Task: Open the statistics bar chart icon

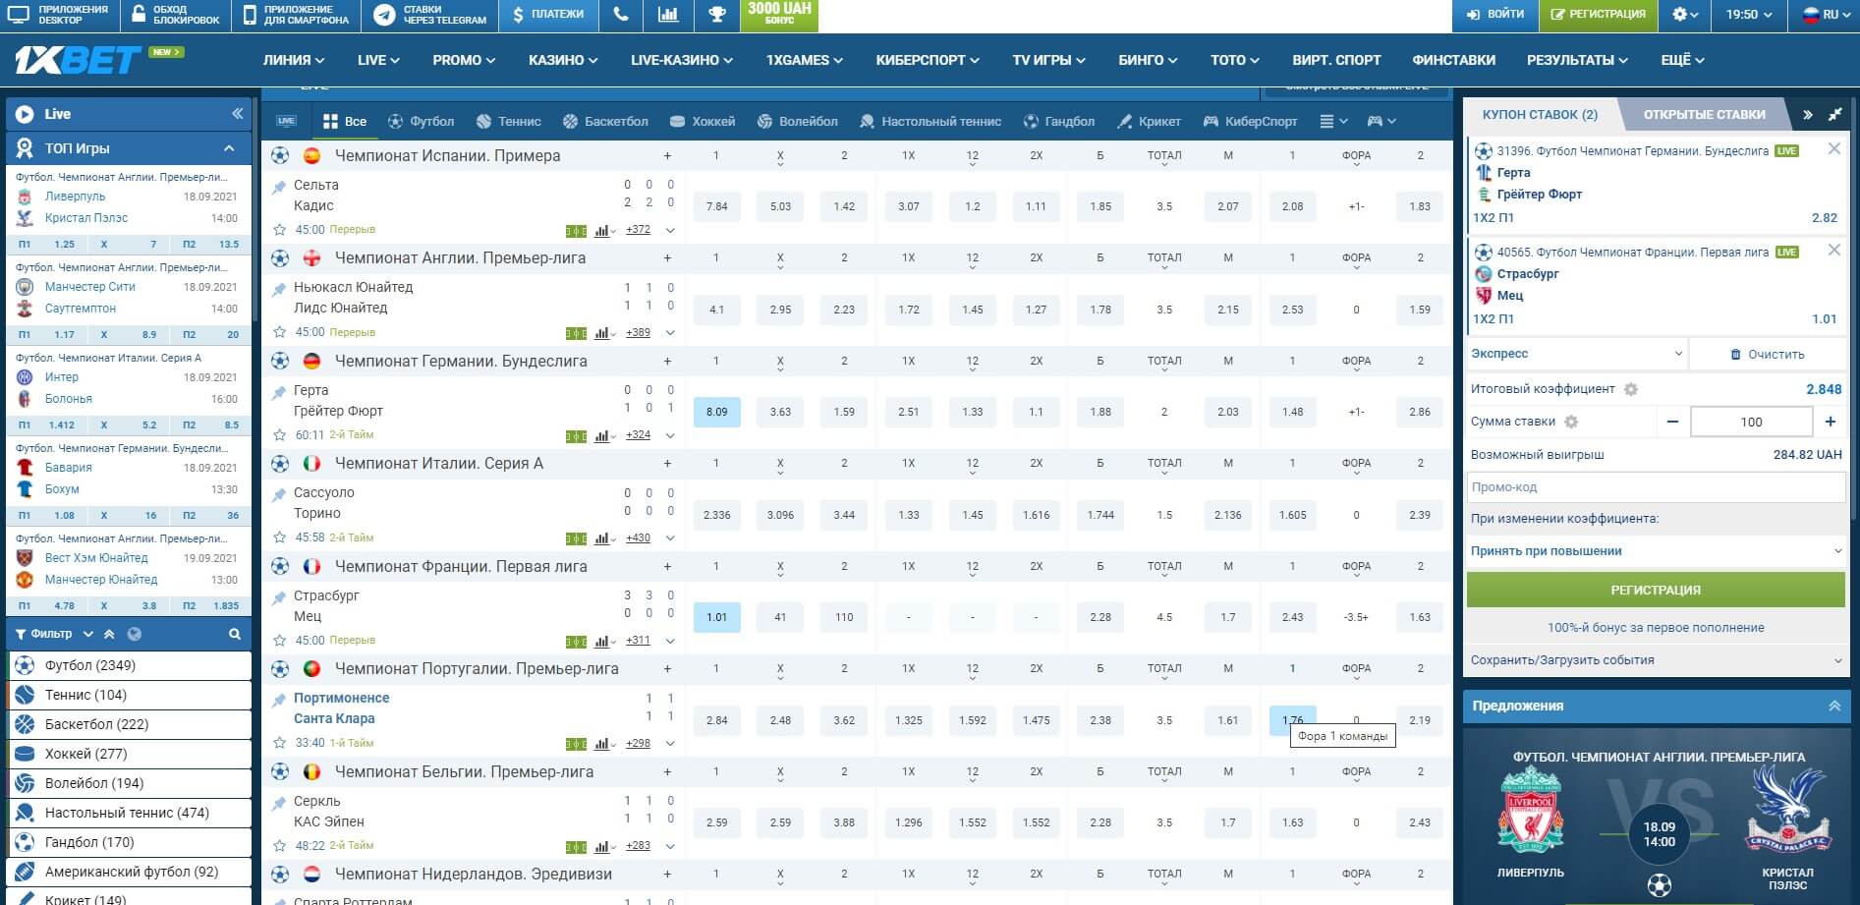Action: pyautogui.click(x=668, y=15)
